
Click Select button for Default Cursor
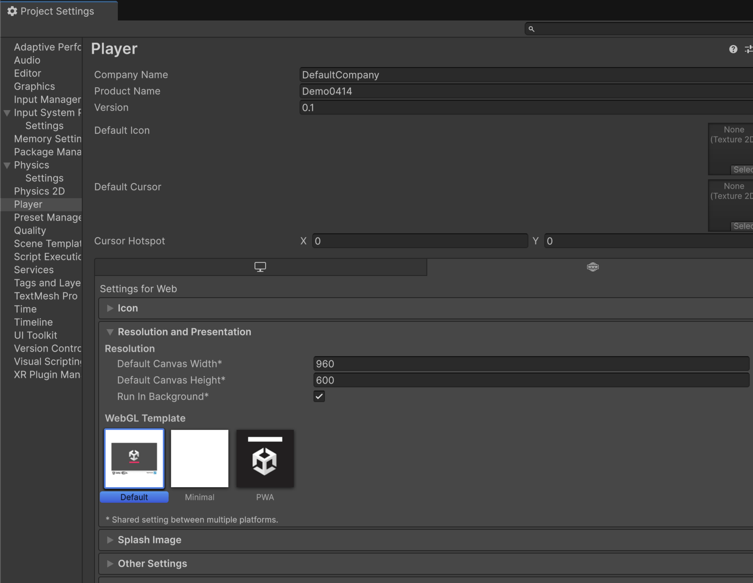coord(742,226)
